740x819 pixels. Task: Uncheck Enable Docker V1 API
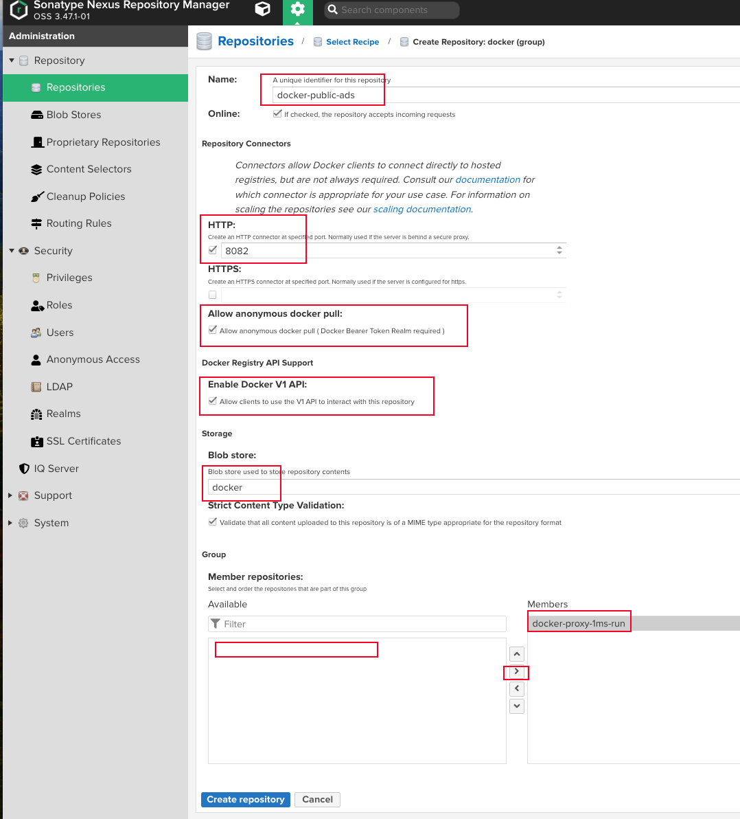click(213, 400)
